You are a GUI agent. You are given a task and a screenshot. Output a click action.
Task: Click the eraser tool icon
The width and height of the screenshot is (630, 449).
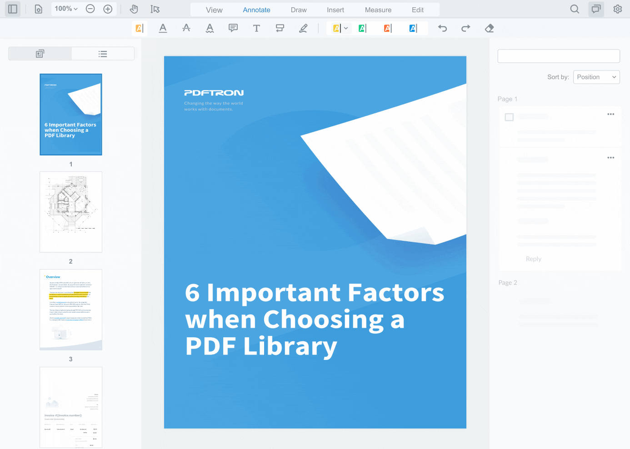(x=489, y=28)
